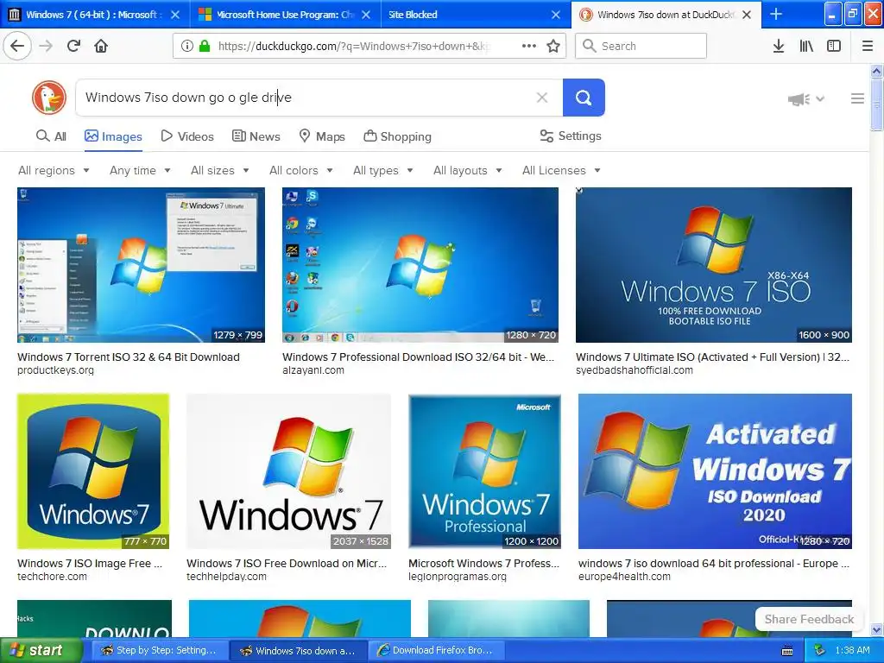Expand the All sizes filter
The width and height of the screenshot is (884, 663).
pos(220,170)
